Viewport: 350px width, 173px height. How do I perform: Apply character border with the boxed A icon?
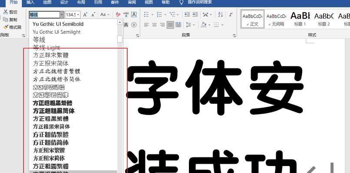pos(134,15)
